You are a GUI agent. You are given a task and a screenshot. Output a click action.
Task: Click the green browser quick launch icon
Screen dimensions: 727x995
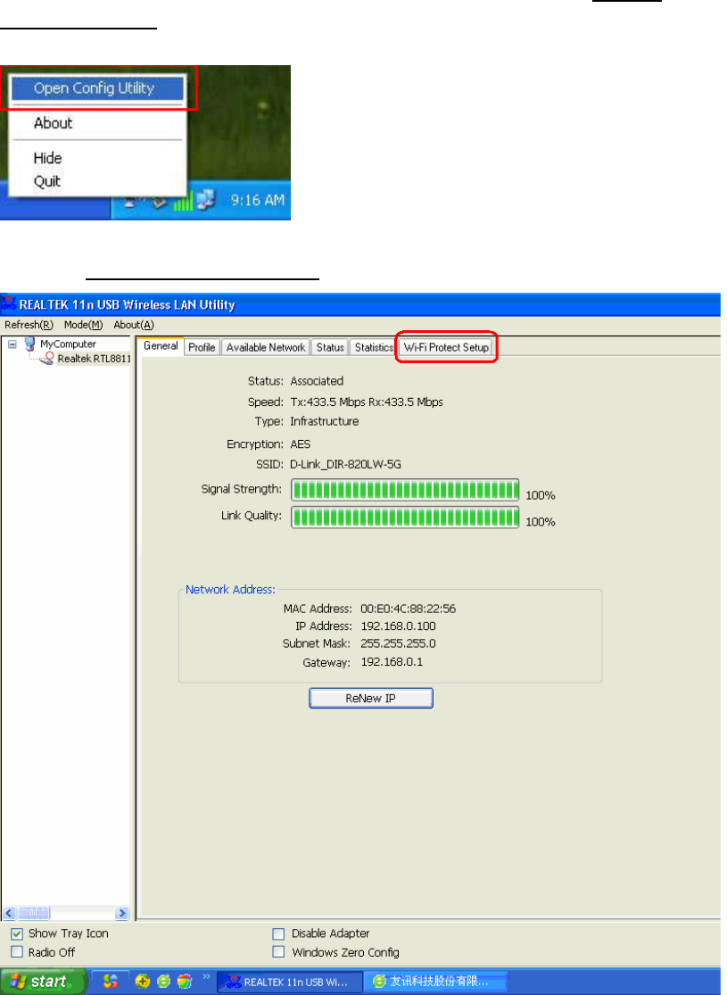[x=163, y=981]
